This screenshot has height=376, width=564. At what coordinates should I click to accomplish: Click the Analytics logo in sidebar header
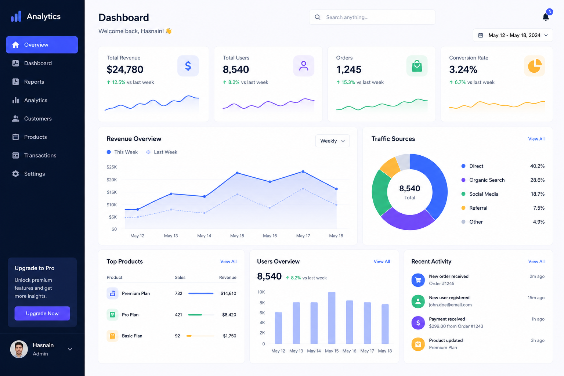pos(36,16)
